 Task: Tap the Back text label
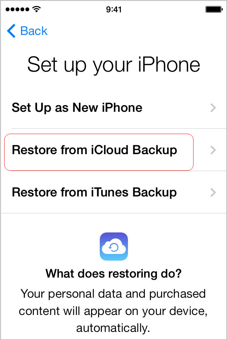click(34, 31)
